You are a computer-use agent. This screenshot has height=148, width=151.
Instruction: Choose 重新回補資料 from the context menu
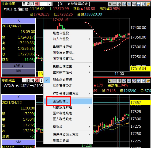68,47
